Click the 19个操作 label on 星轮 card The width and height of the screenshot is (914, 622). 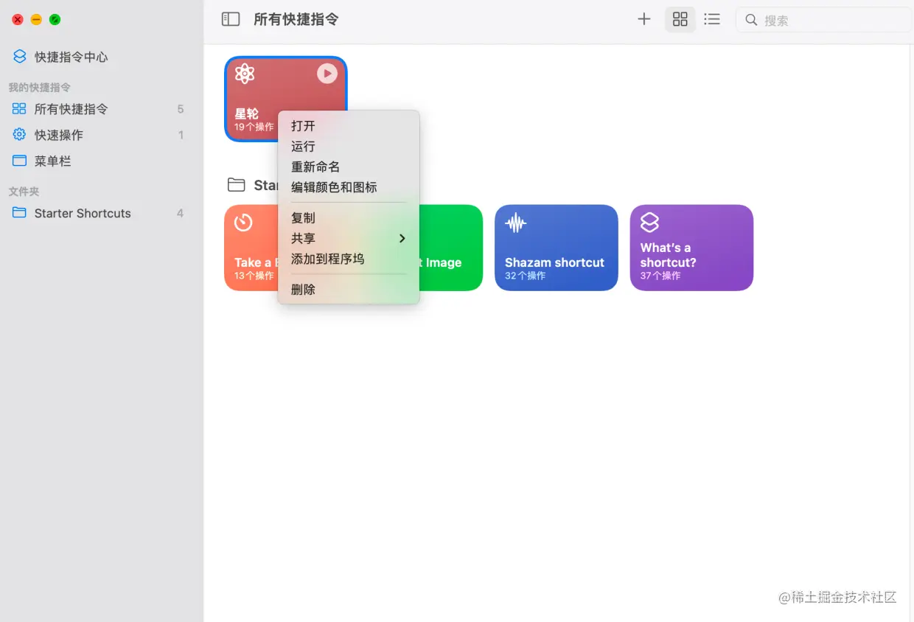pos(254,127)
